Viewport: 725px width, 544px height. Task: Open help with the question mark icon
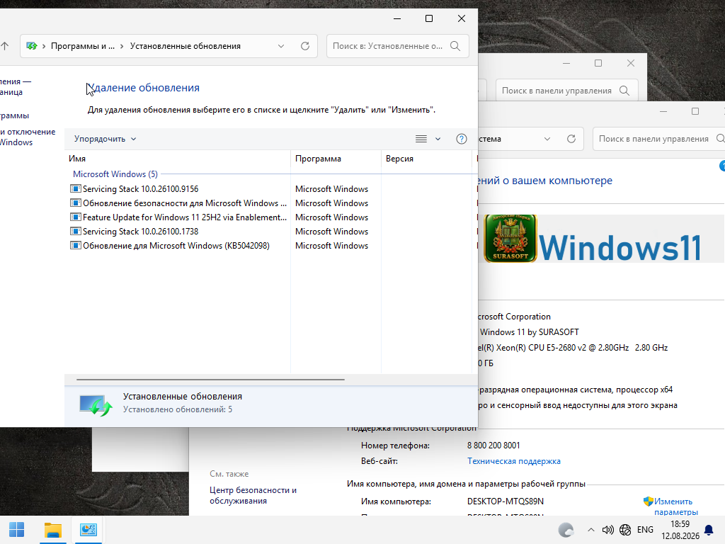coord(462,139)
